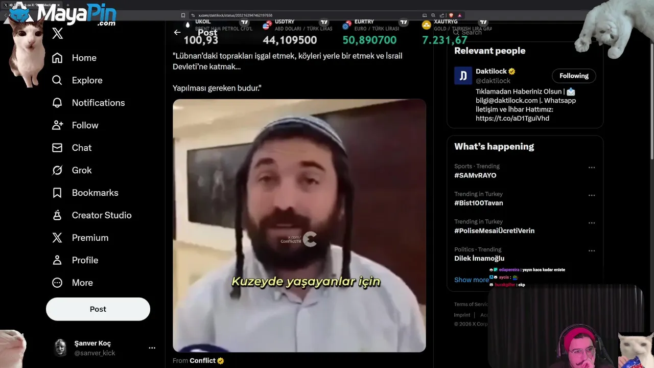Click the UKOIL ticker item
The height and width of the screenshot is (368, 654).
[219, 33]
